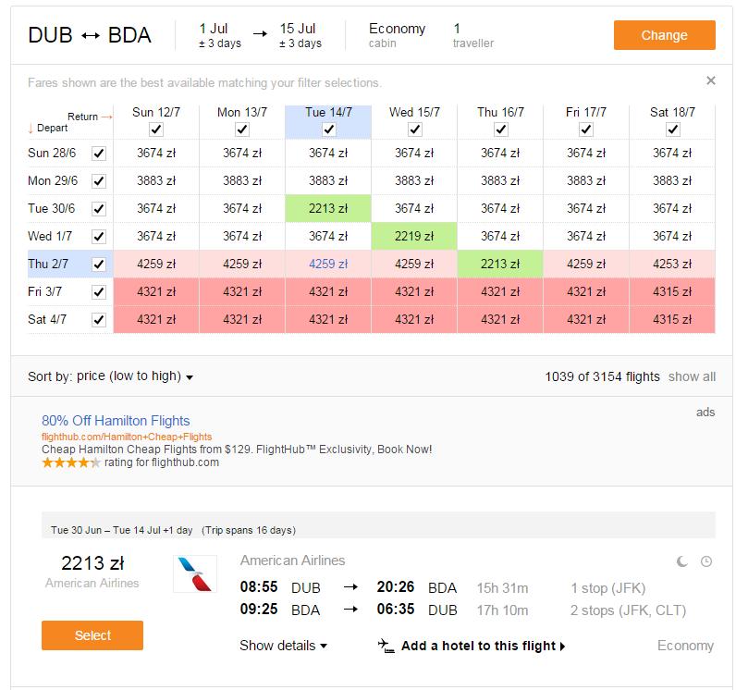736x690 pixels.
Task: Click the star rating for flighthub.com
Action: click(x=71, y=462)
